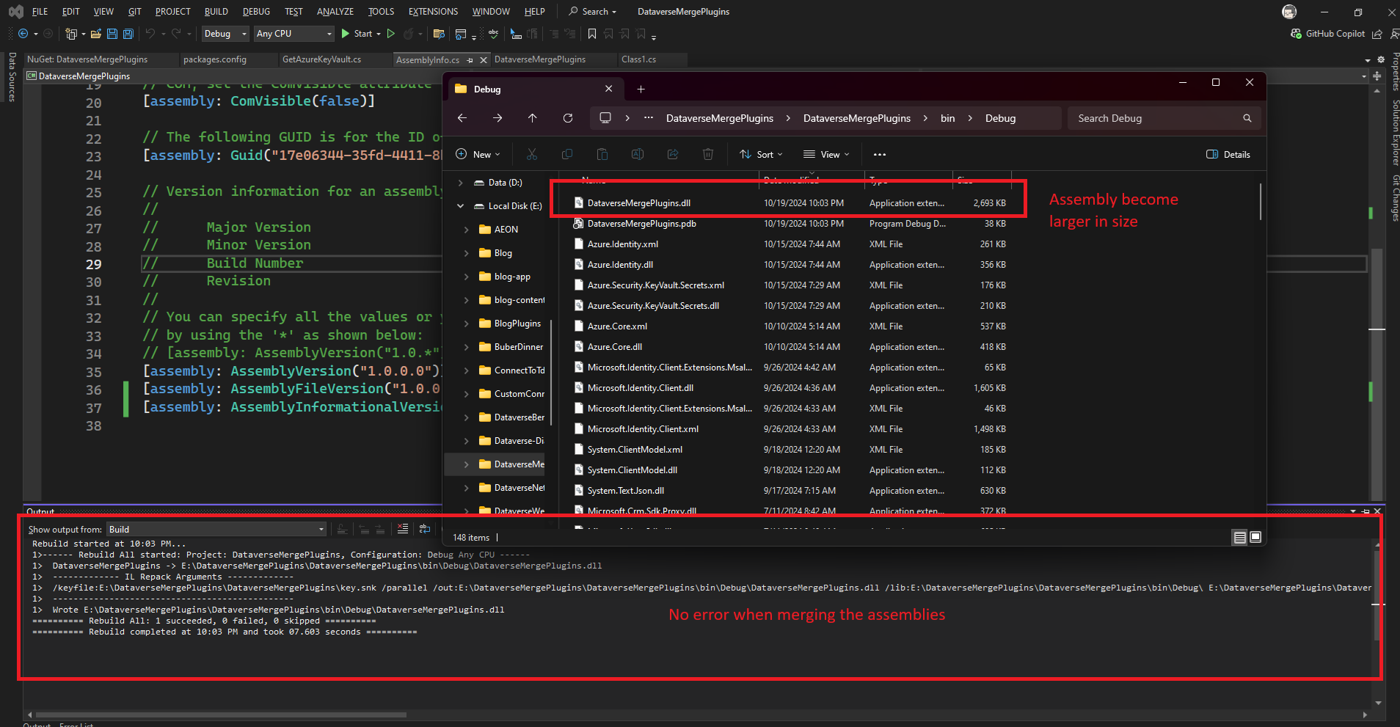Open the Sort dropdown in Explorer

(762, 154)
